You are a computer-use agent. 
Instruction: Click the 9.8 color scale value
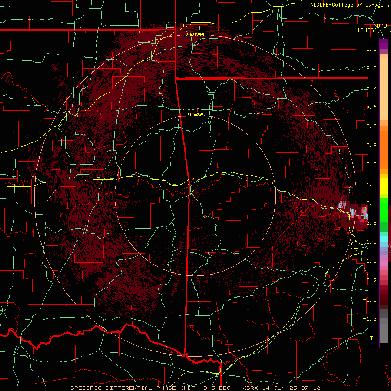371,49
